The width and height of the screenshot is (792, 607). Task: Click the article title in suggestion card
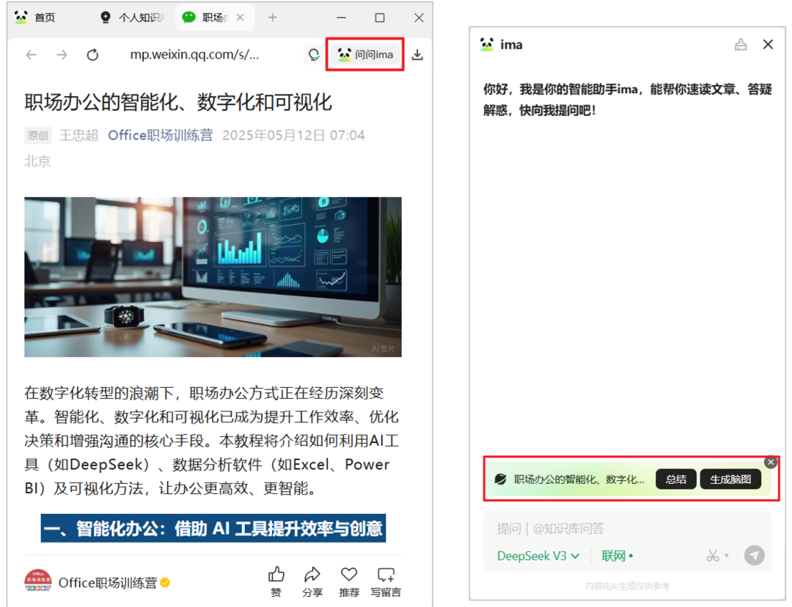579,479
